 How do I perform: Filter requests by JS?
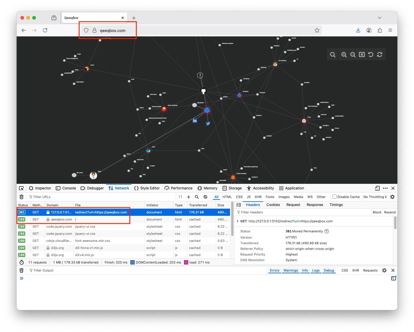coord(249,197)
